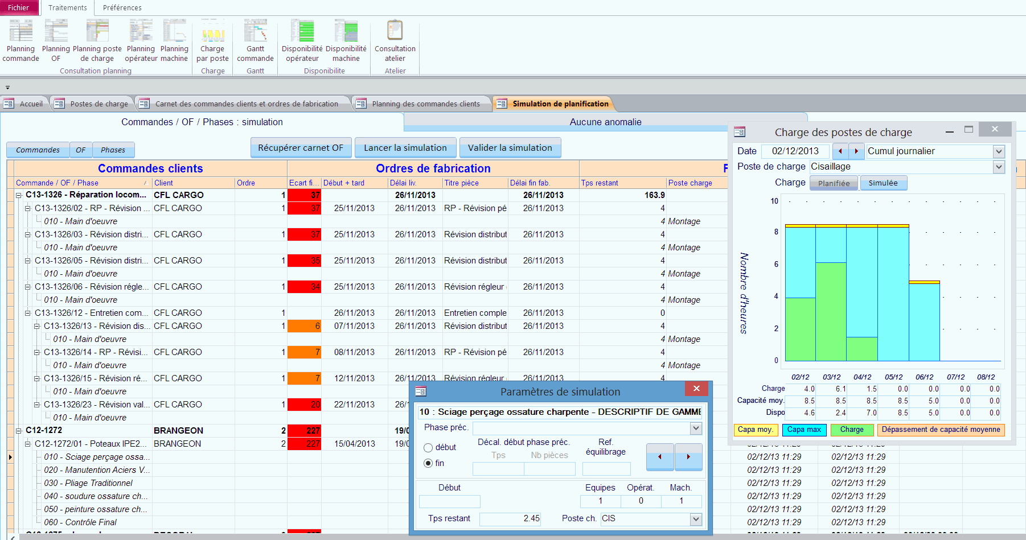Open Planning poste de charge
Image resolution: width=1026 pixels, height=540 pixels.
pos(97,40)
